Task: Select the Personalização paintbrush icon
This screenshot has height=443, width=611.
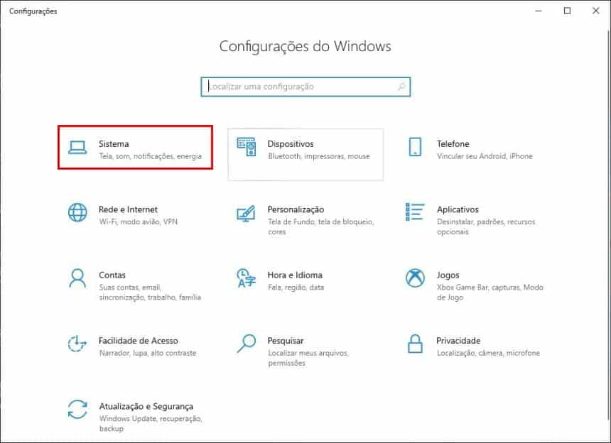Action: pos(246,213)
